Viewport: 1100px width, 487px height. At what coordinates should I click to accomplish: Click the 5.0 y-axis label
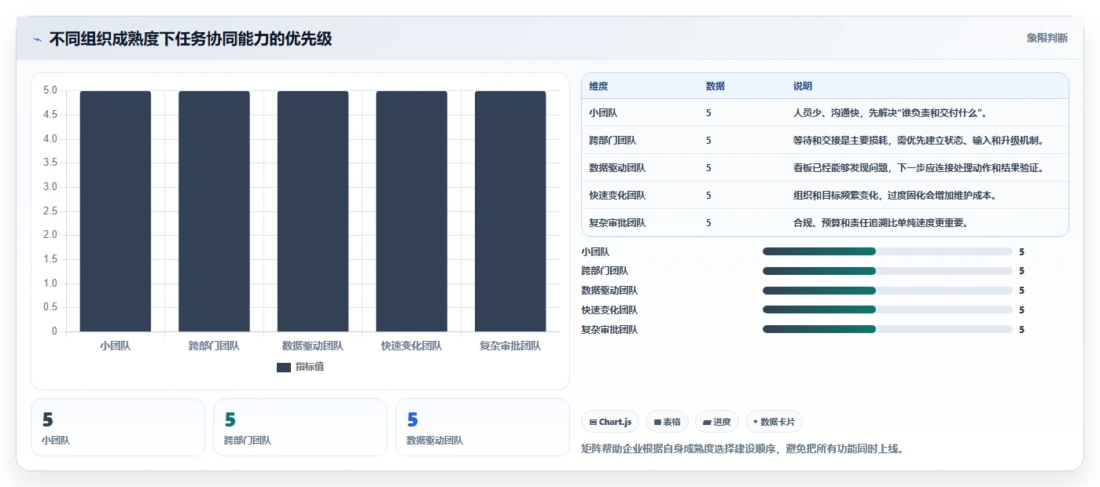click(50, 90)
